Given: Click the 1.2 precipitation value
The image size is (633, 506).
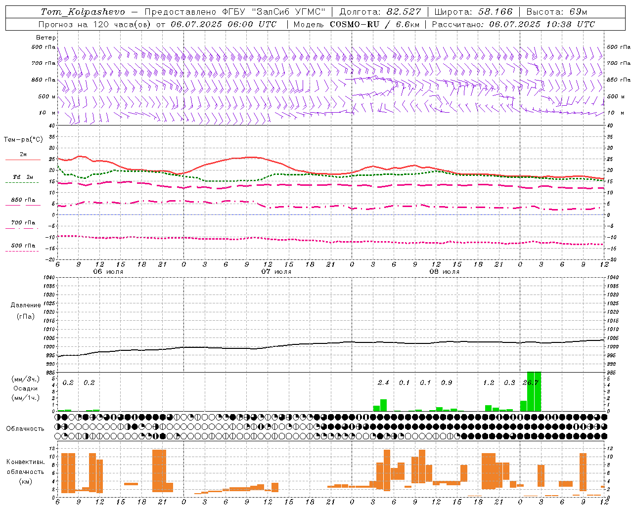Looking at the screenshot, I should tap(489, 382).
